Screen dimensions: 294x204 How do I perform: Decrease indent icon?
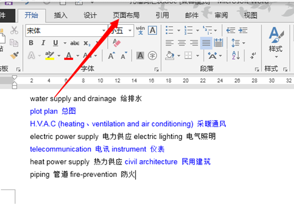pos(231,30)
